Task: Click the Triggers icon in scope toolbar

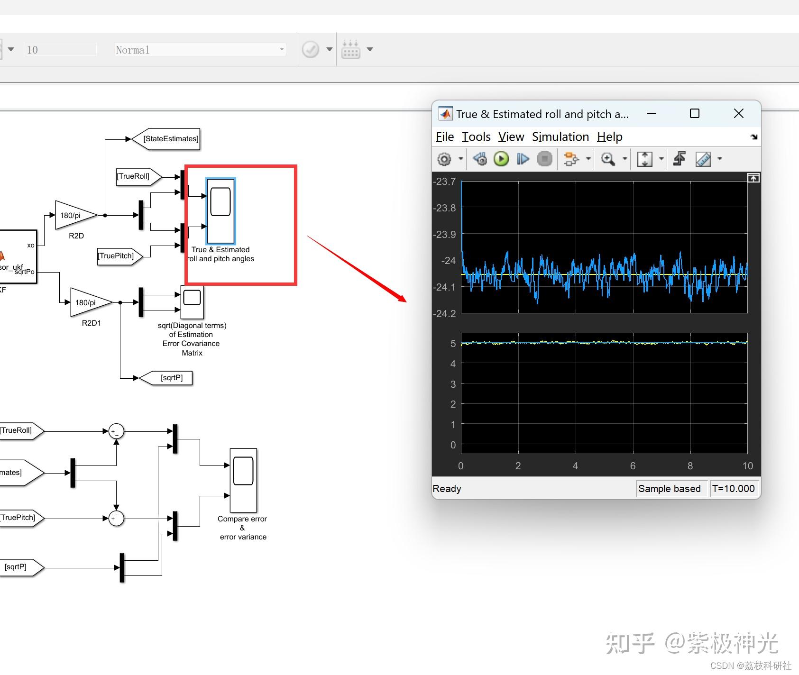Action: point(680,159)
